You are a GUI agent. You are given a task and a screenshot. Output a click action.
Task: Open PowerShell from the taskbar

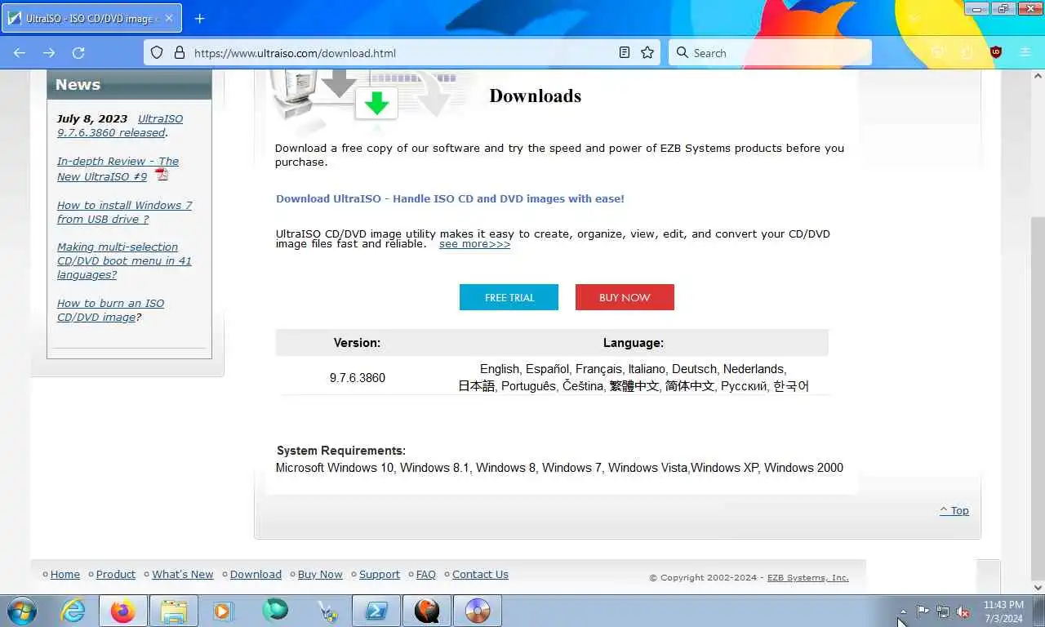tap(376, 611)
